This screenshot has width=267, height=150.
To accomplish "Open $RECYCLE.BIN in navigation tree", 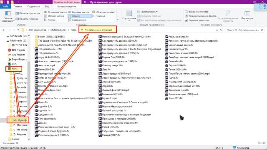I will pyautogui.click(x=18, y=45).
